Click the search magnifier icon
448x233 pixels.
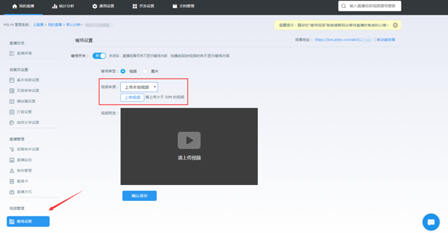click(x=344, y=6)
